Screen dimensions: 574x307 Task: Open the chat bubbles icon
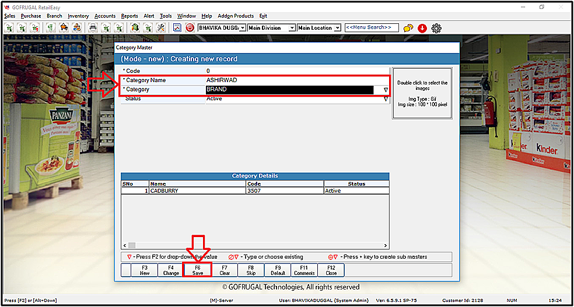pos(408,28)
